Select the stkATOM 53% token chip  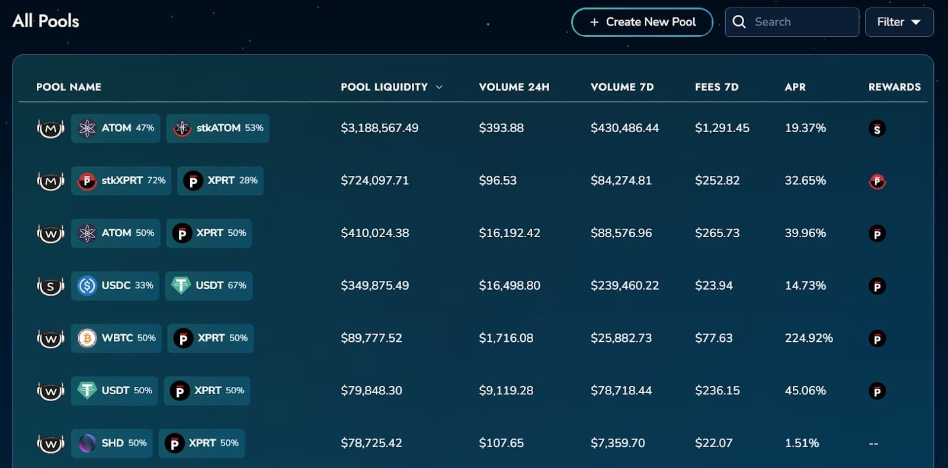coord(217,128)
